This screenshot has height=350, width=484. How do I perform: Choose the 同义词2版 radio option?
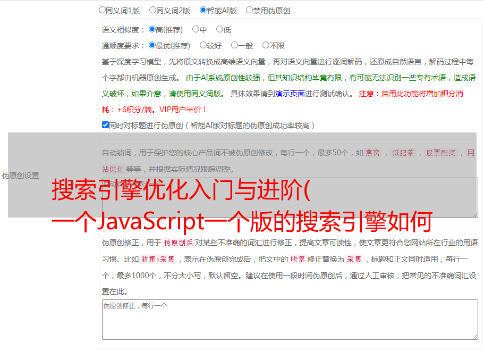[x=152, y=10]
